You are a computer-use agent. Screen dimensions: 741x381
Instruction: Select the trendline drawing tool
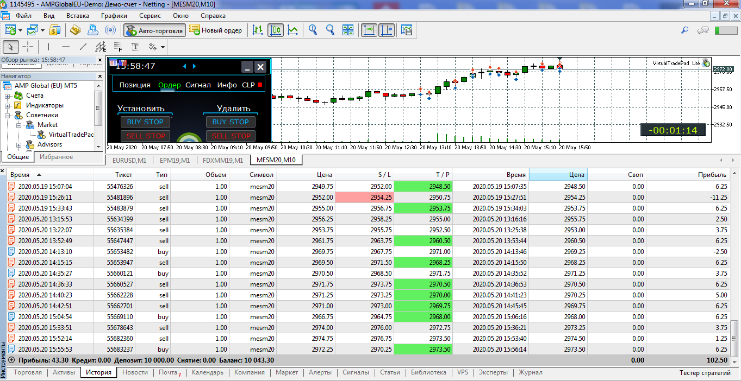tap(83, 47)
